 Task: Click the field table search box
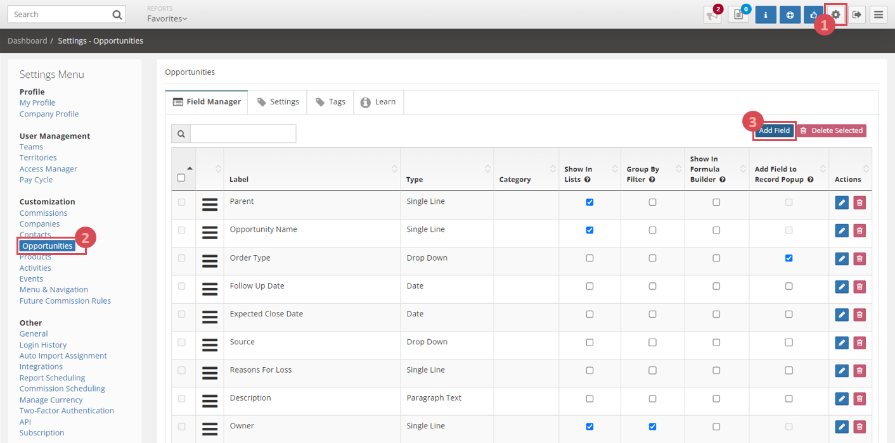coord(243,134)
